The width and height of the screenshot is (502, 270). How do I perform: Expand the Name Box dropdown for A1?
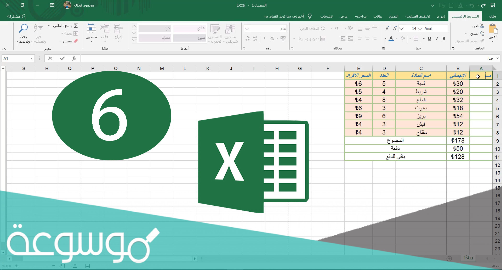31,58
